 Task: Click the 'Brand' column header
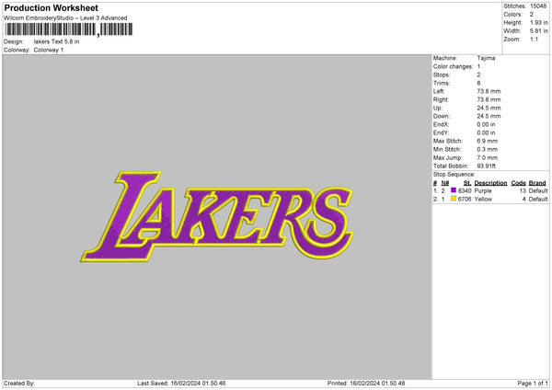pyautogui.click(x=537, y=183)
